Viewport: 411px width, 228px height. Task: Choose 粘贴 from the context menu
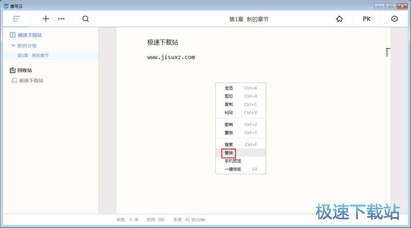click(241, 113)
